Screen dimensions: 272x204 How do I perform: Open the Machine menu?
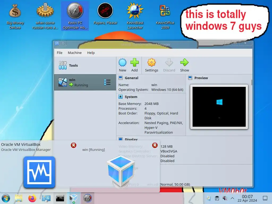(75, 53)
